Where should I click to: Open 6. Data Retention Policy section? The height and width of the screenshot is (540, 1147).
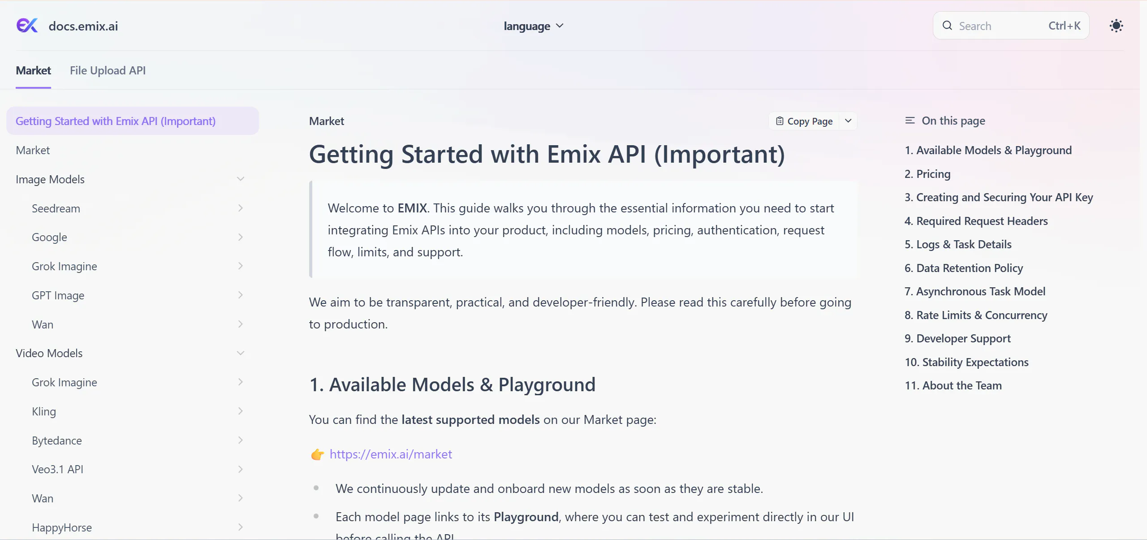(964, 268)
